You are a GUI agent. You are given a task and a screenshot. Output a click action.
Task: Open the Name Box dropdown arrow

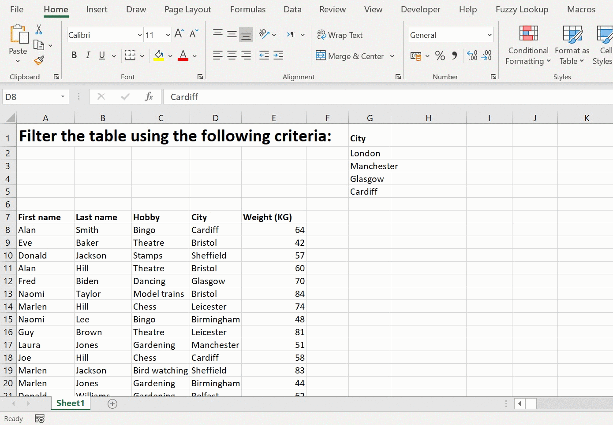click(63, 97)
